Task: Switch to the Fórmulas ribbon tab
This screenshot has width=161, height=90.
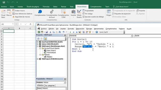Action: [46, 7]
